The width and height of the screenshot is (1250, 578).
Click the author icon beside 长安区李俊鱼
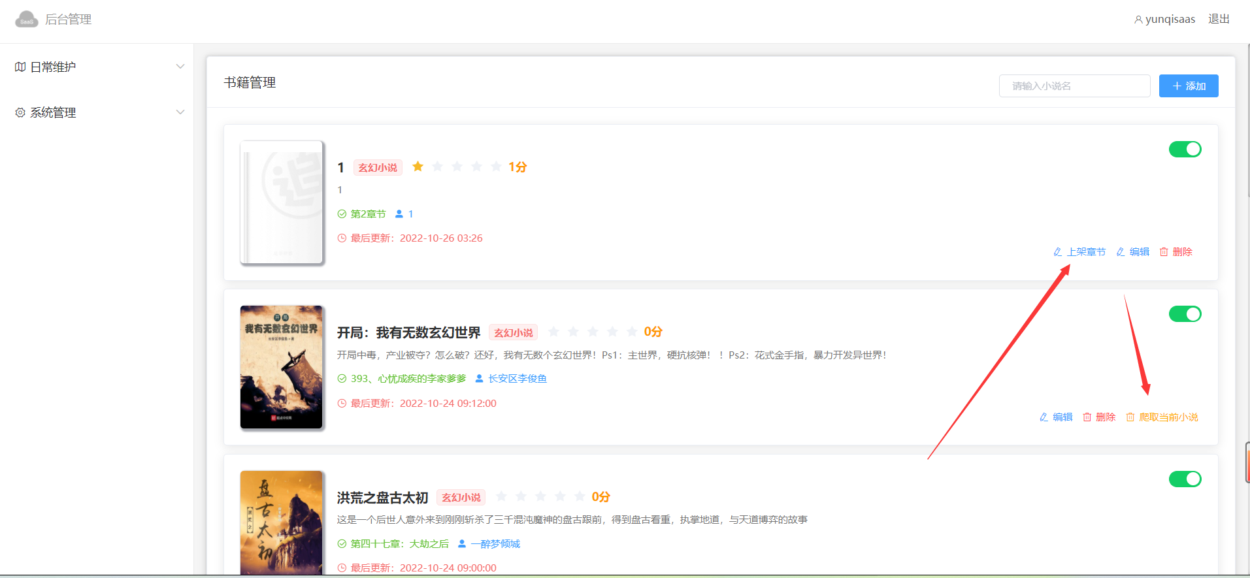[x=479, y=378]
